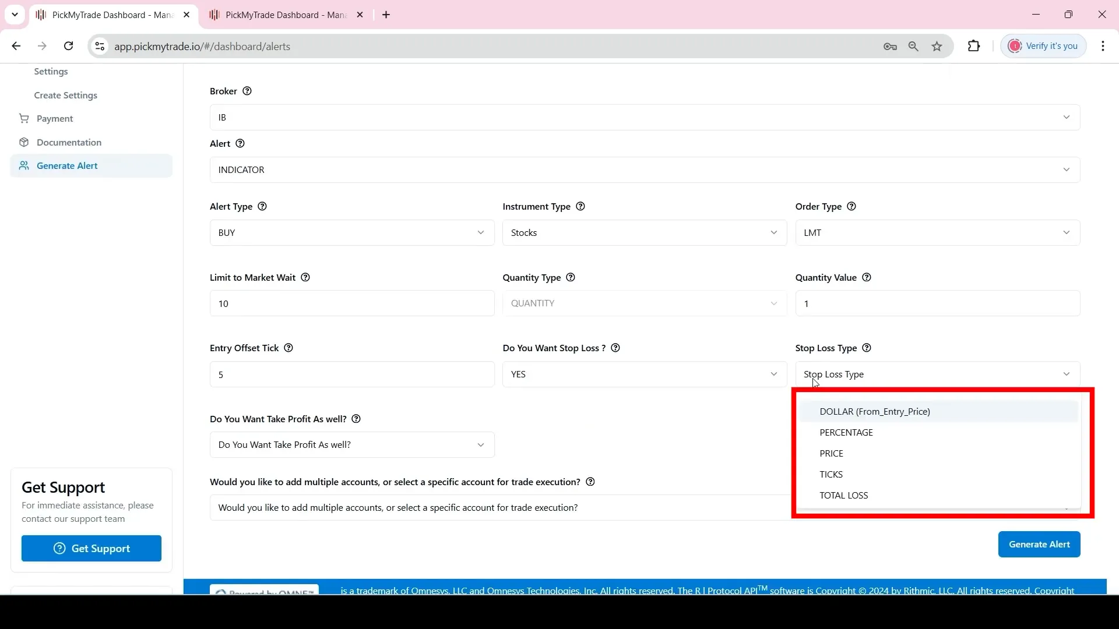Click the browser bookmark star icon
This screenshot has width=1119, height=629.
938,46
